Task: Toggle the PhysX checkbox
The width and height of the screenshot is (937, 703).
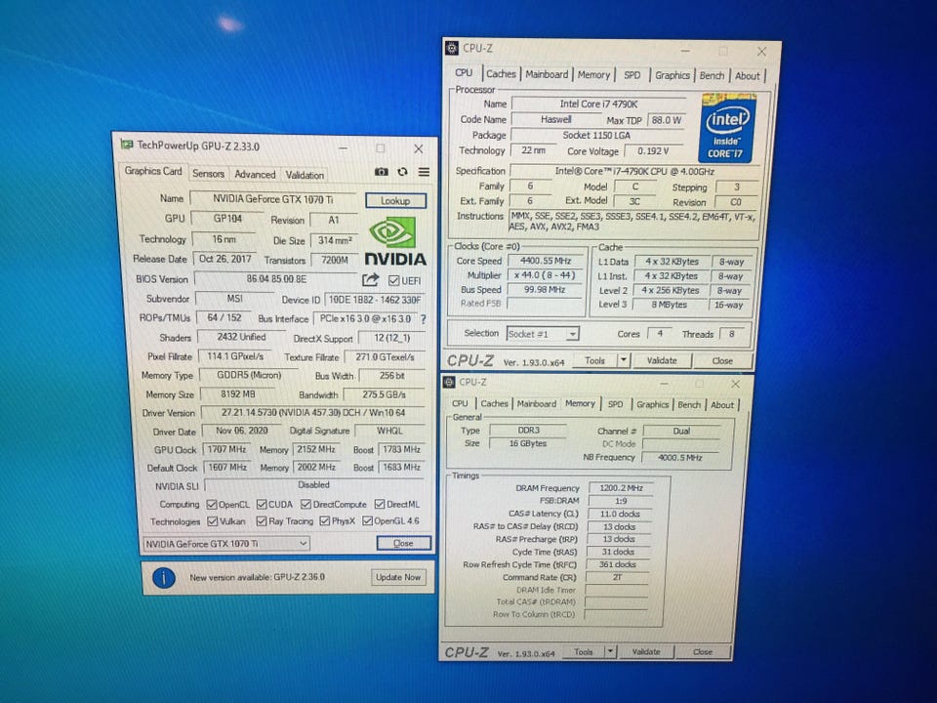Action: [324, 521]
